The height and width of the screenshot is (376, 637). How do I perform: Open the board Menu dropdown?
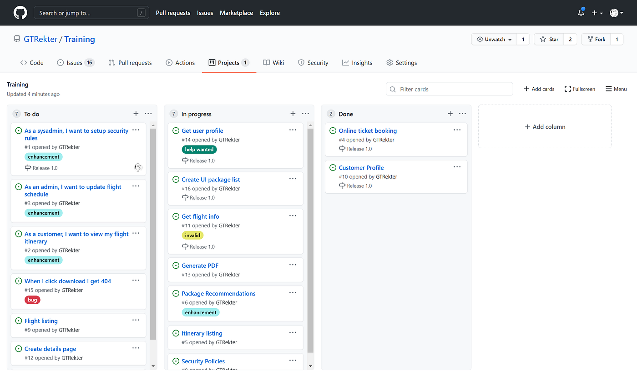coord(616,89)
